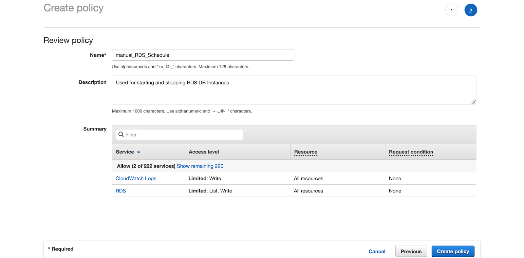Select 'Limited: Write' access for CloudWatch Logs
Image resolution: width=524 pixels, height=258 pixels.
(205, 178)
